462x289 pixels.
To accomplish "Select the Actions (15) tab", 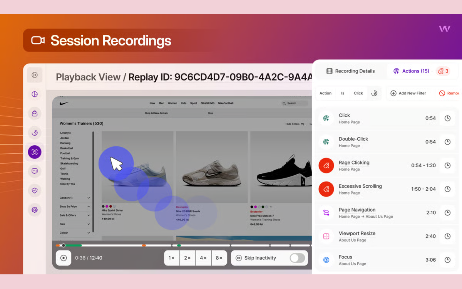I will click(x=411, y=71).
